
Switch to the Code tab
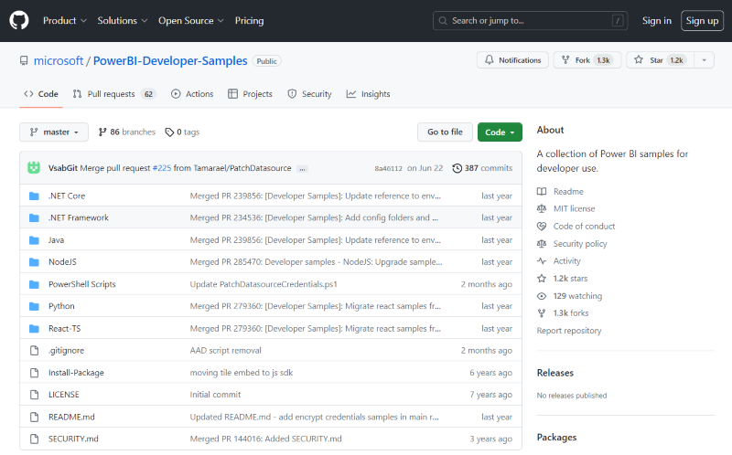click(41, 94)
